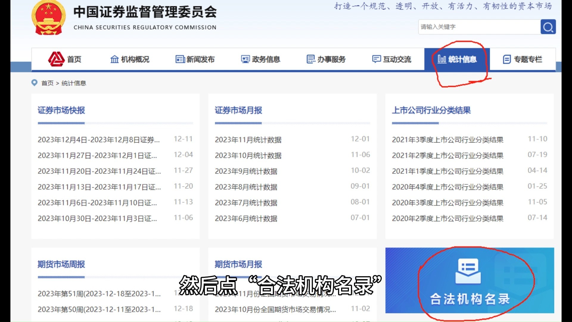This screenshot has width=572, height=322.
Task: Click the 11-02 date in 期货市场月报
Action: [360, 309]
